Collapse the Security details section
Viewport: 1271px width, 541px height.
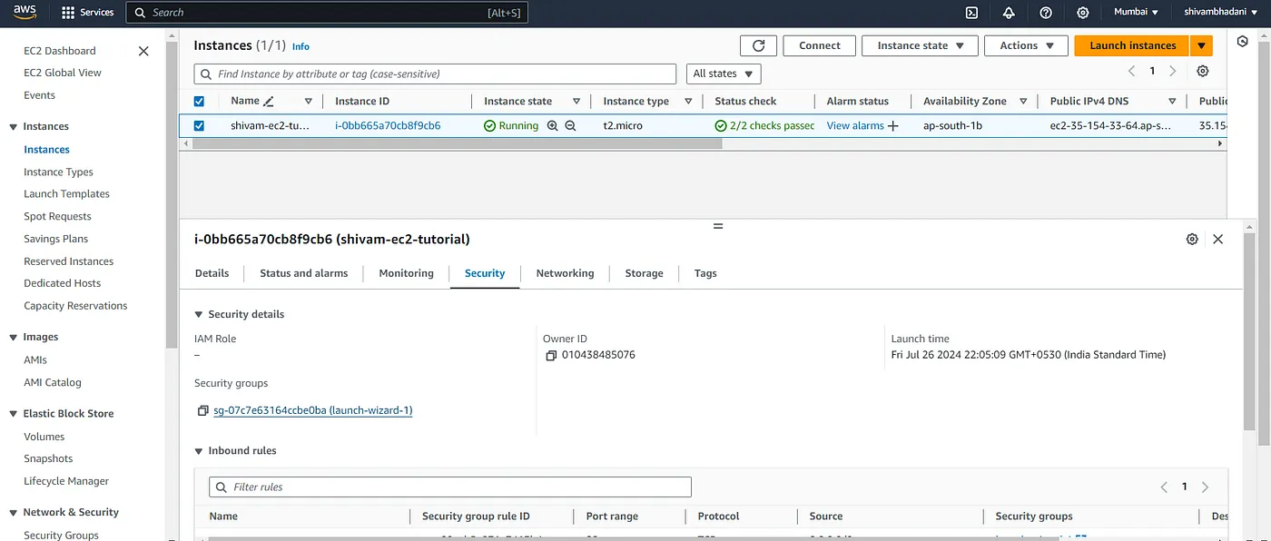200,314
